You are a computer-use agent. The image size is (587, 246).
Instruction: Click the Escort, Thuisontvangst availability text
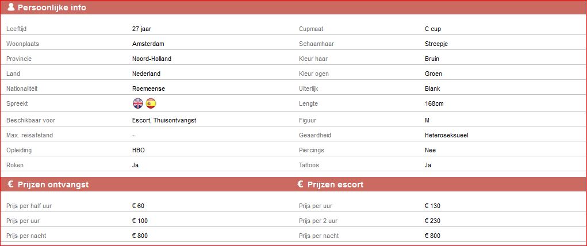point(164,120)
